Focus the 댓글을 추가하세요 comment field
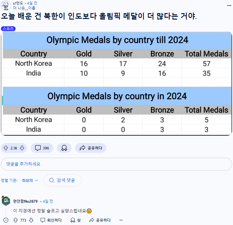The image size is (233, 225). (116, 164)
